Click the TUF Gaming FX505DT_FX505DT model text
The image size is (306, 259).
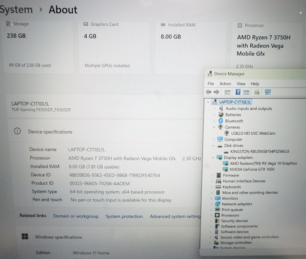click(x=41, y=110)
